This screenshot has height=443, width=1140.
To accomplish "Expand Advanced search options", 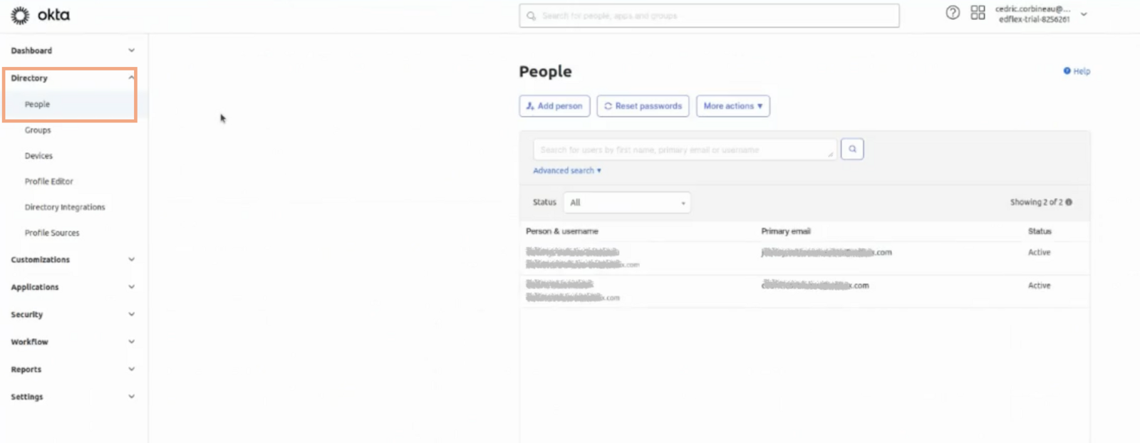I will click(567, 171).
